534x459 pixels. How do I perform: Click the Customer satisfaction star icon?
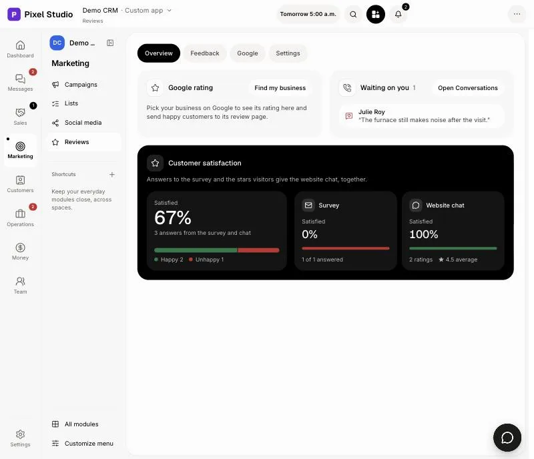[x=155, y=163]
